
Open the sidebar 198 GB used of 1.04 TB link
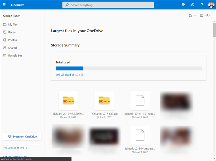(x=15, y=148)
